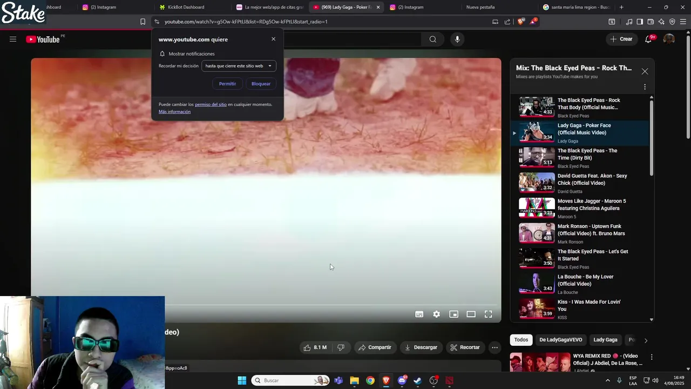The image size is (691, 389).
Task: Switch to the KickBot Dashboard tab
Action: tap(186, 7)
